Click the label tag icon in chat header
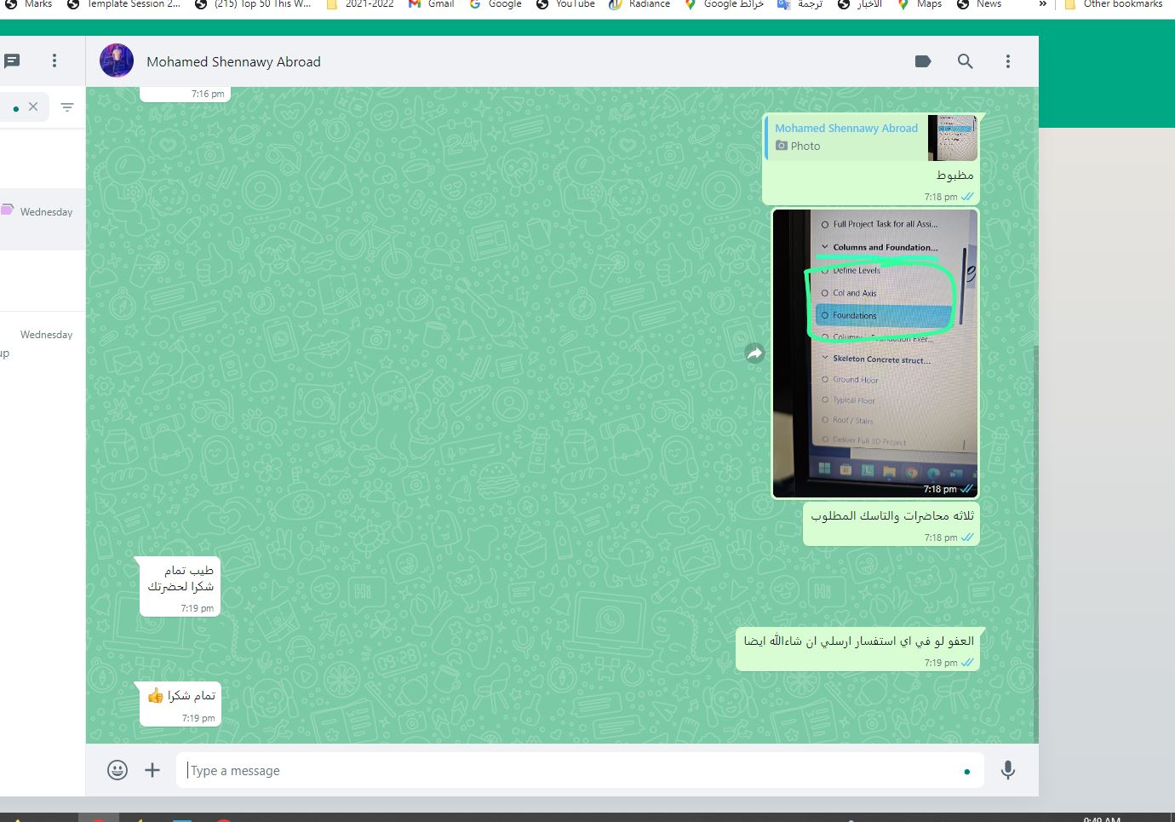Screen dimensions: 1175x822 pyautogui.click(x=923, y=61)
